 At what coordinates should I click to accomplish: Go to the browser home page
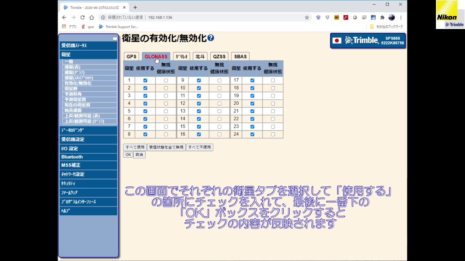pyautogui.click(x=92, y=17)
